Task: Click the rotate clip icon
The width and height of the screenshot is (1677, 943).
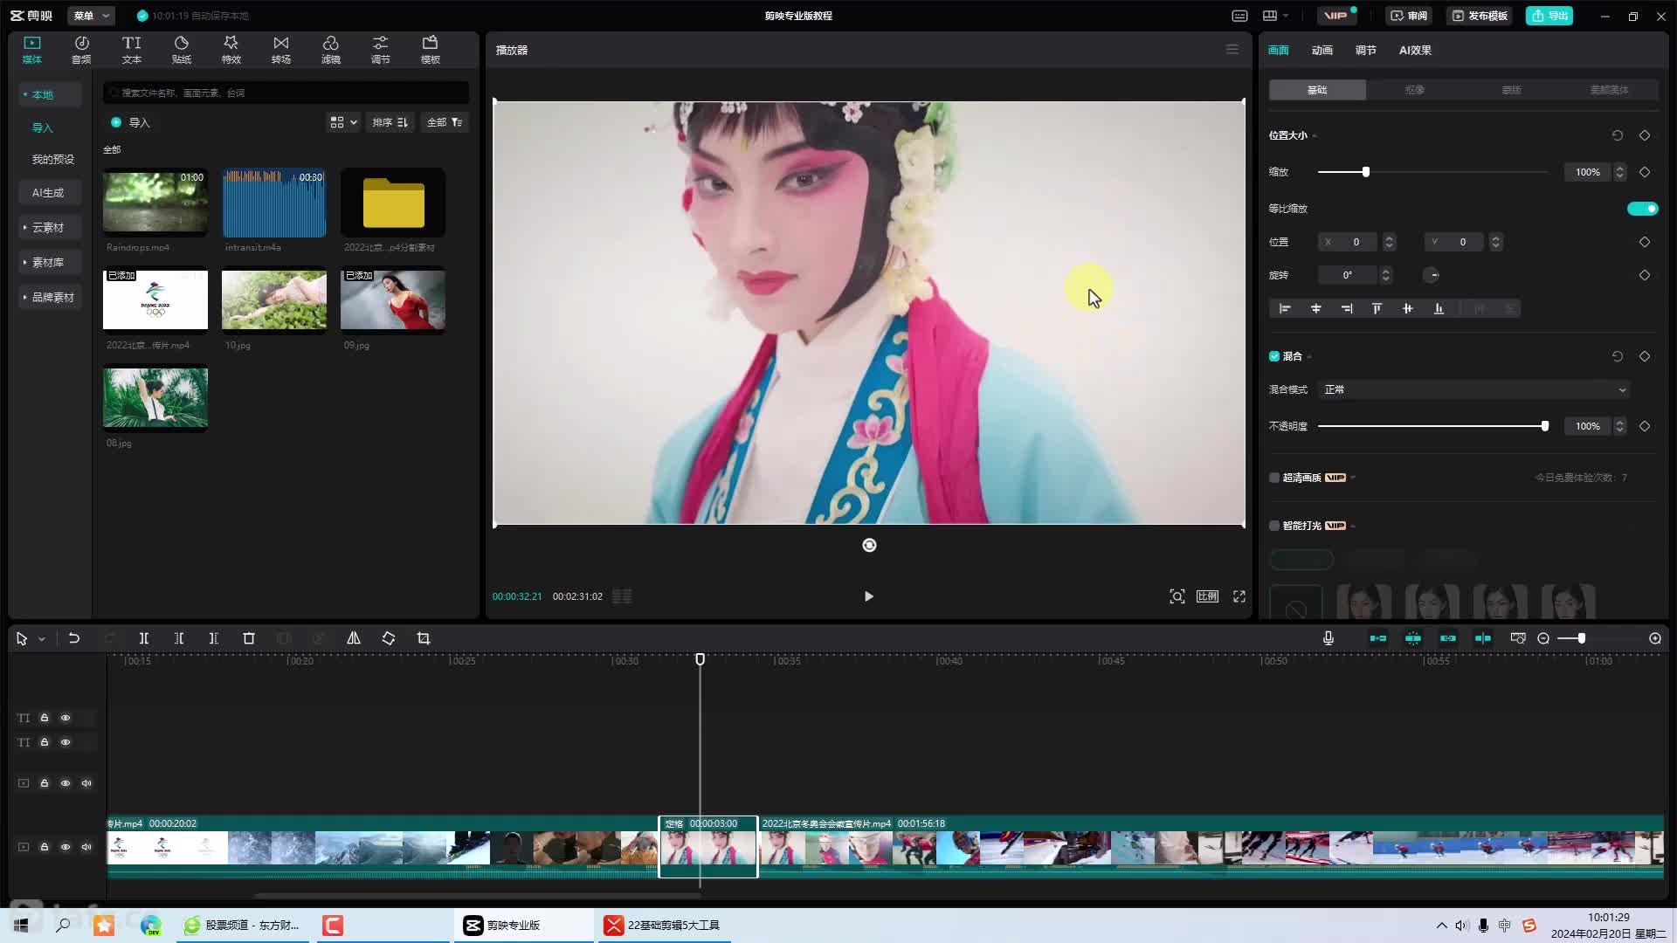Action: coord(389,638)
